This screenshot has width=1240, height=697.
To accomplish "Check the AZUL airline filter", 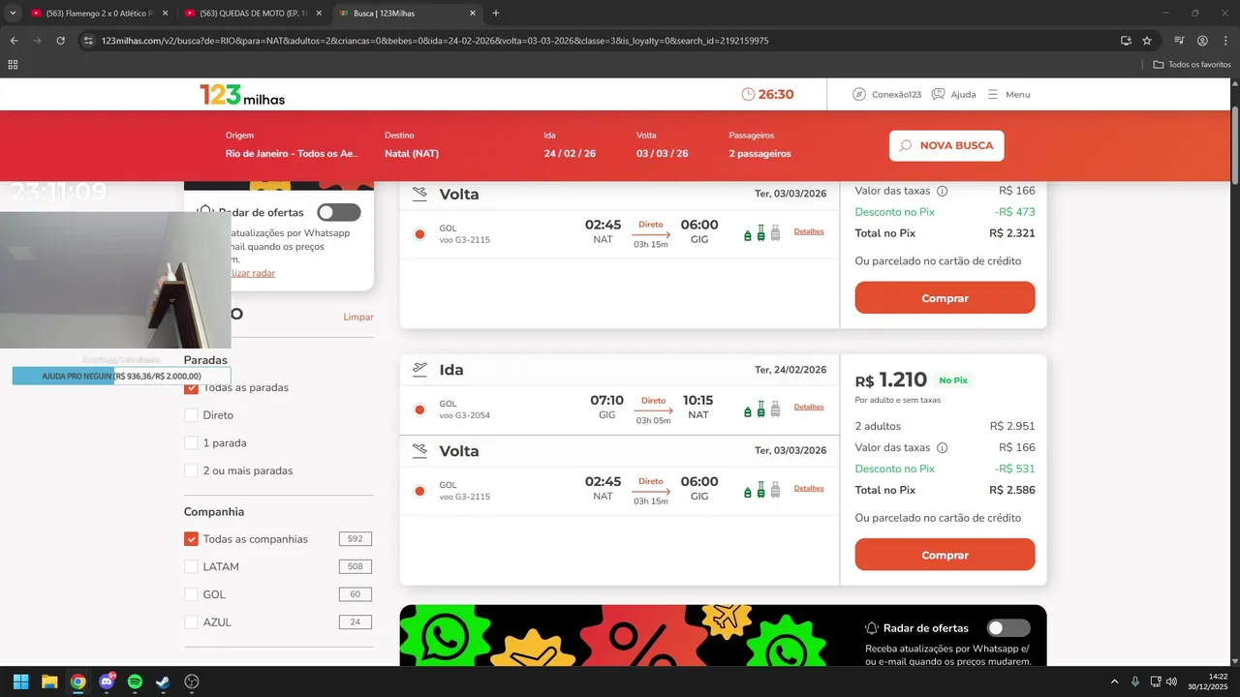I will [x=191, y=622].
